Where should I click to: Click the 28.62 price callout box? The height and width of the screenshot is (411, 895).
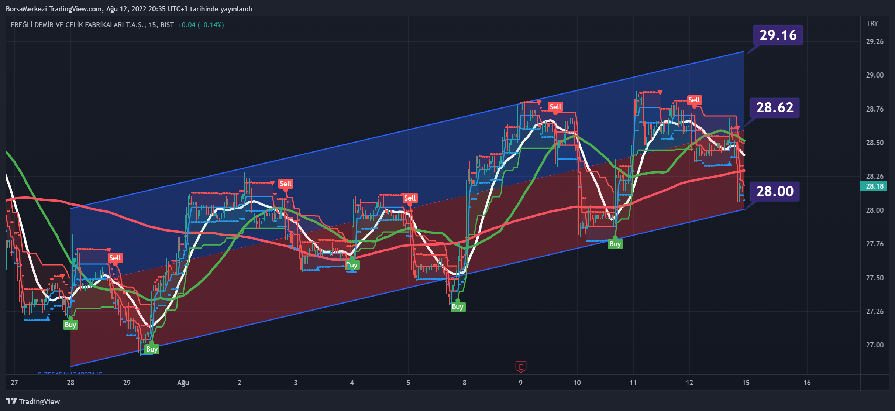(775, 107)
